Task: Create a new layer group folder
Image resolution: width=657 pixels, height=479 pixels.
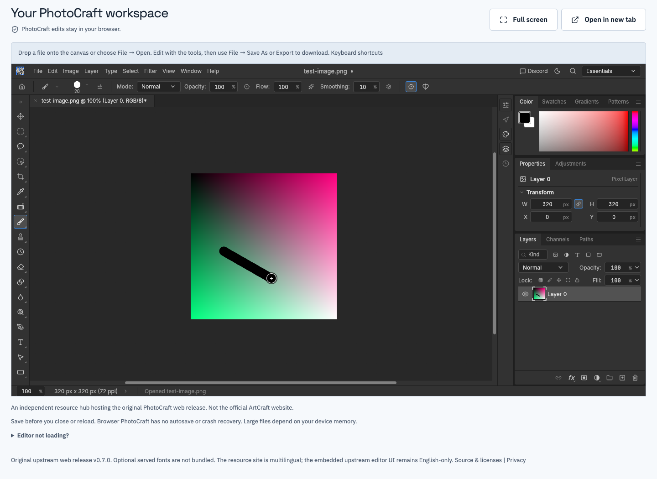Action: pos(610,378)
